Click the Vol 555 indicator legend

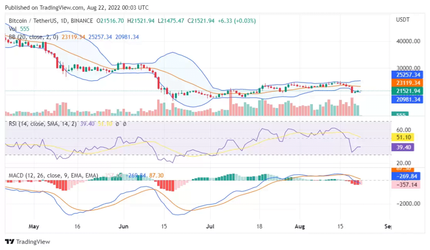[19, 29]
